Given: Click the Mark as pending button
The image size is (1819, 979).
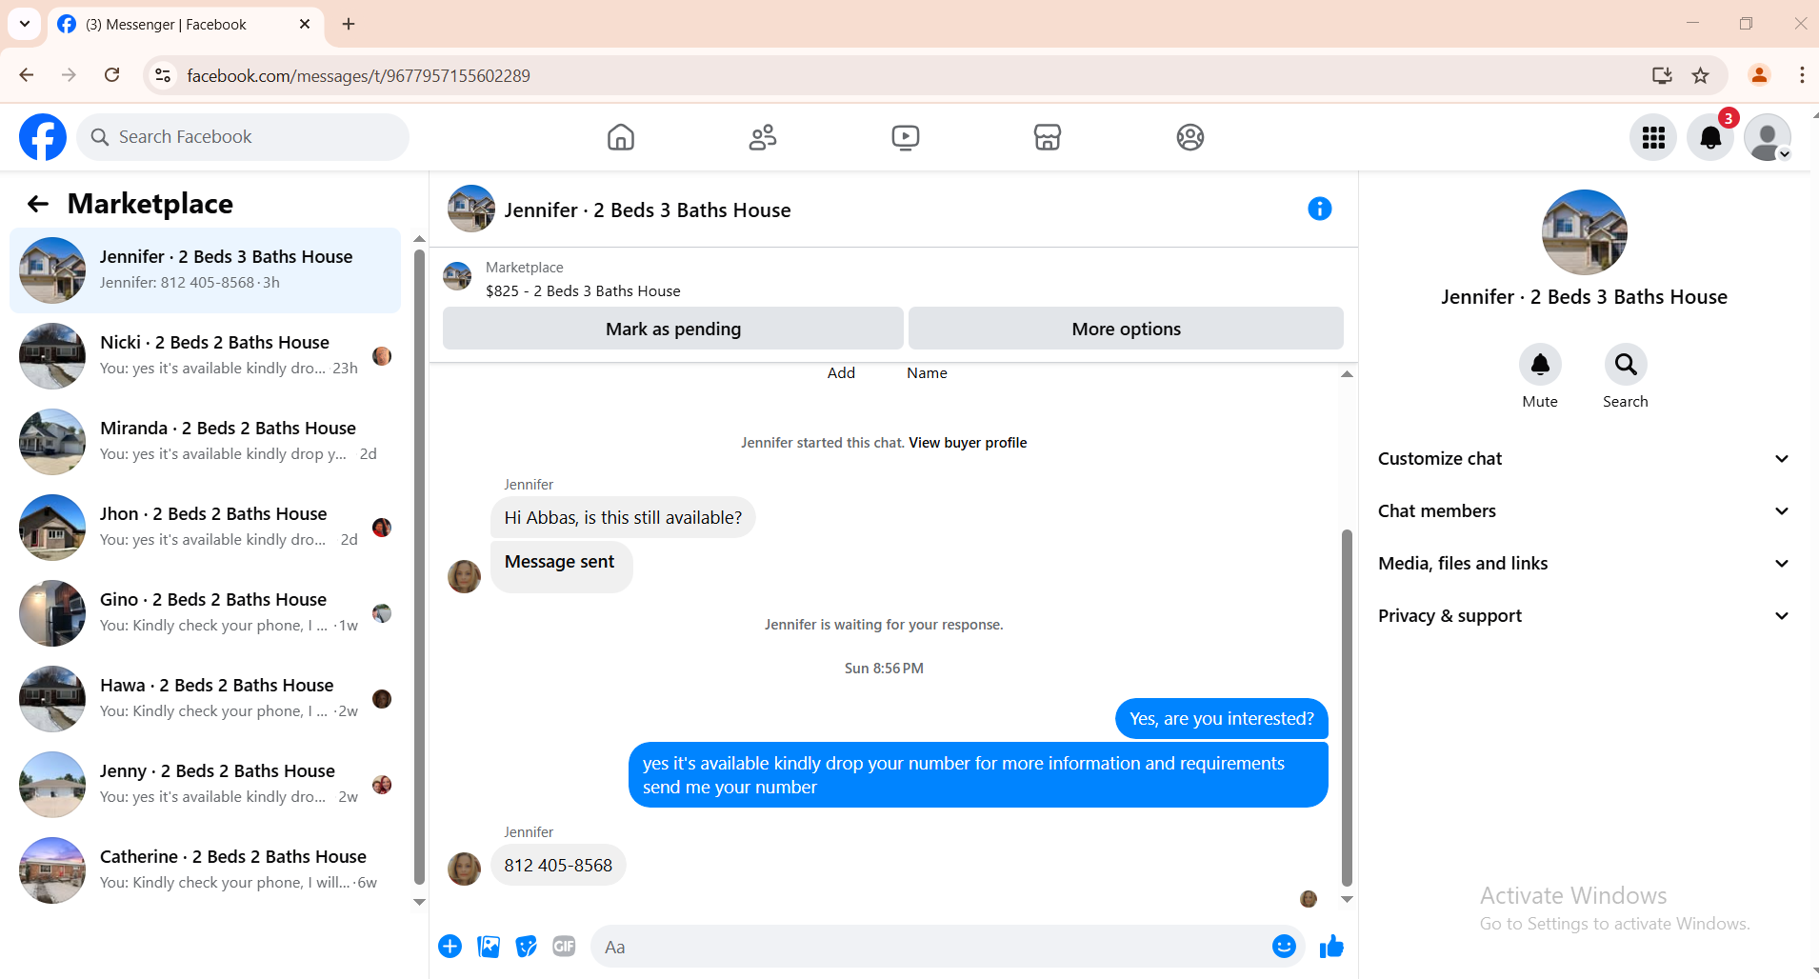Looking at the screenshot, I should (x=673, y=329).
